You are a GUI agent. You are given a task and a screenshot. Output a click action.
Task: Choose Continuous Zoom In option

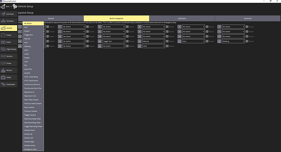point(33,84)
